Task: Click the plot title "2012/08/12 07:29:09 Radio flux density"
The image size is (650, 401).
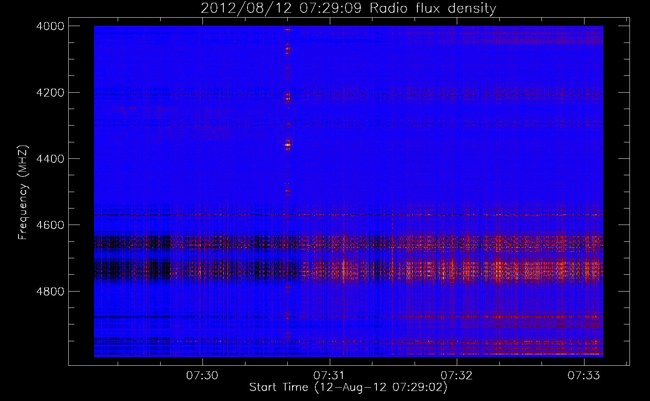Action: 348,8
